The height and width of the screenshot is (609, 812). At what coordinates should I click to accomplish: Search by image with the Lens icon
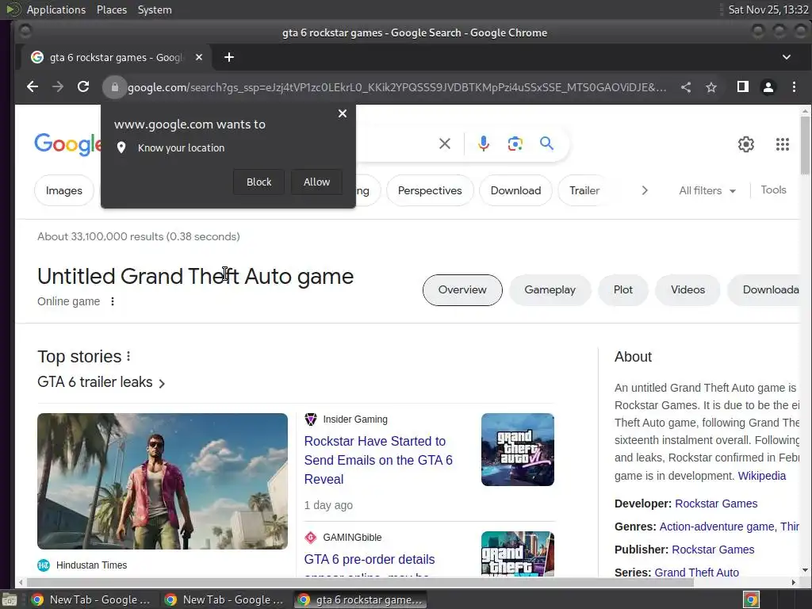coord(515,144)
